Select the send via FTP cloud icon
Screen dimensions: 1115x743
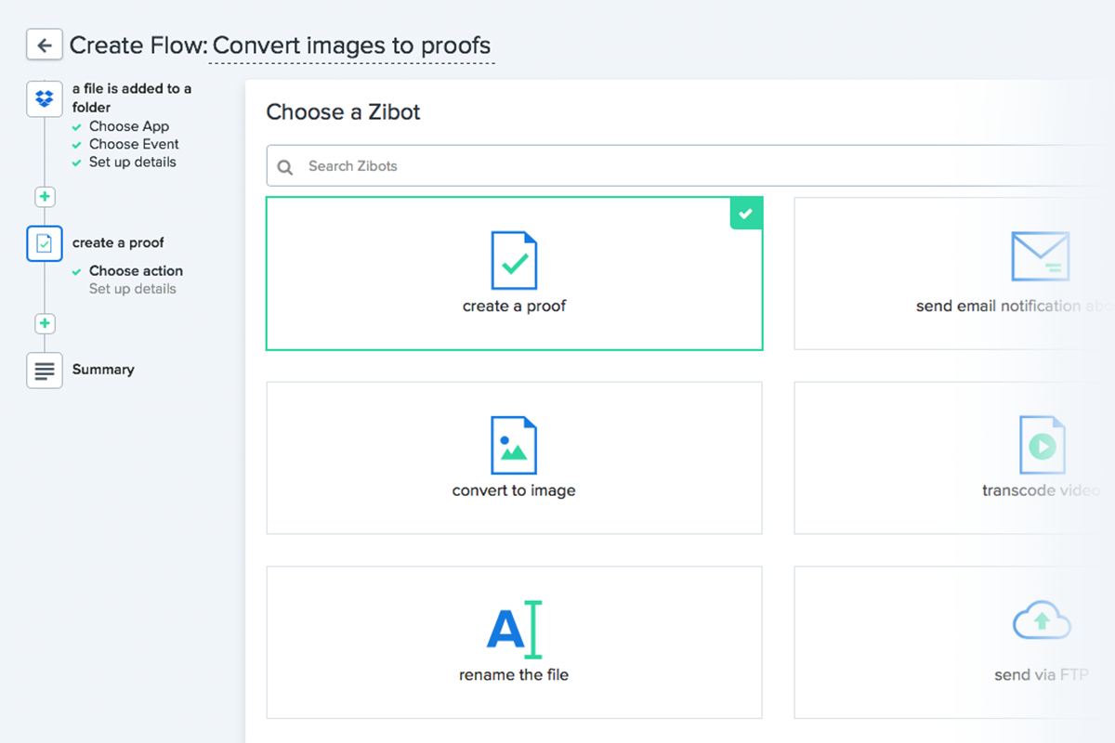[x=1042, y=619]
